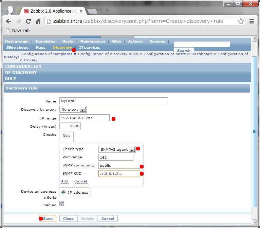
Task: Open the Actions menu item
Action: (x=135, y=42)
